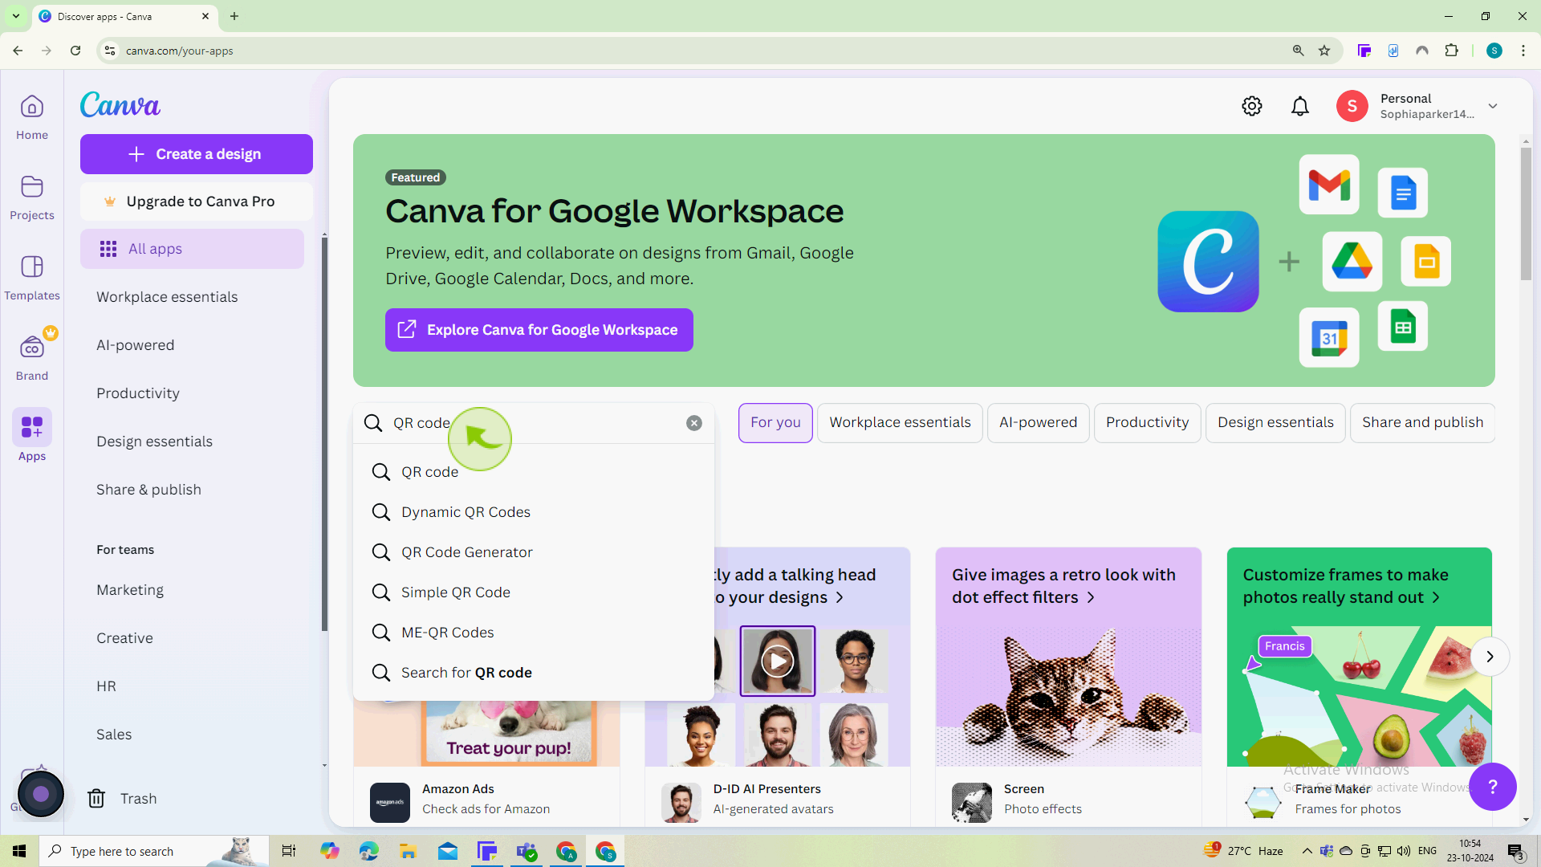The width and height of the screenshot is (1541, 867).
Task: Play the D-ID talking head video
Action: pos(777,661)
